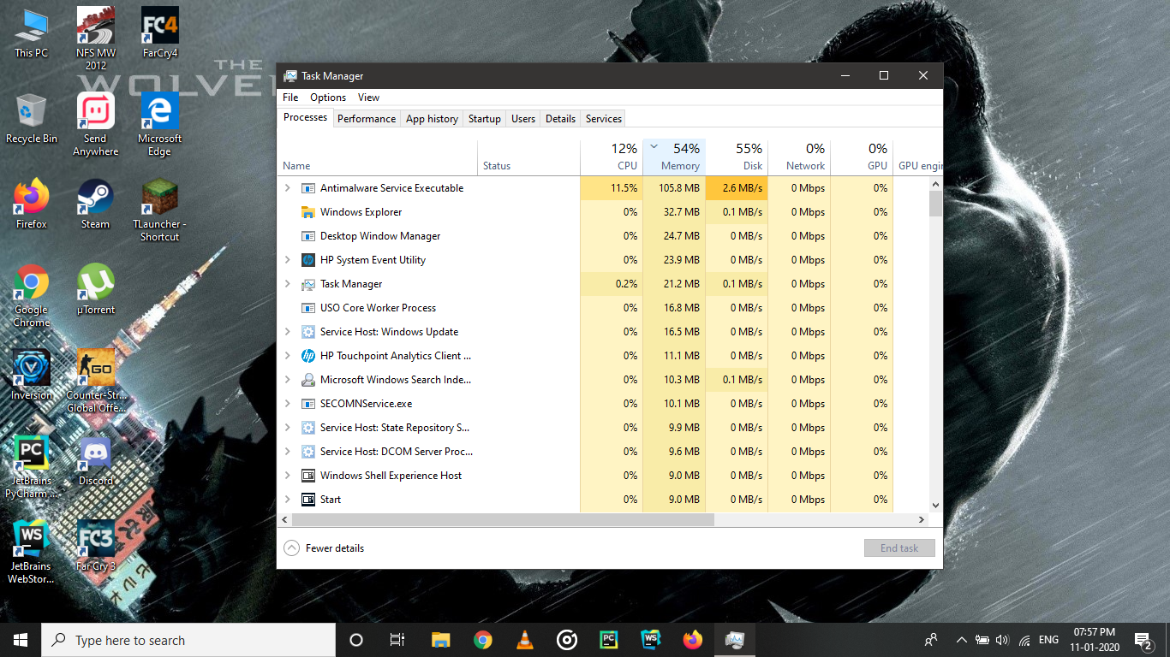Click the Windows Explorer process icon
The width and height of the screenshot is (1170, 657).
point(308,212)
